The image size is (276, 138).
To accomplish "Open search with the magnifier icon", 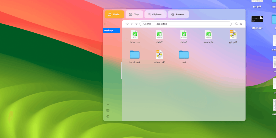I will coord(236,24).
